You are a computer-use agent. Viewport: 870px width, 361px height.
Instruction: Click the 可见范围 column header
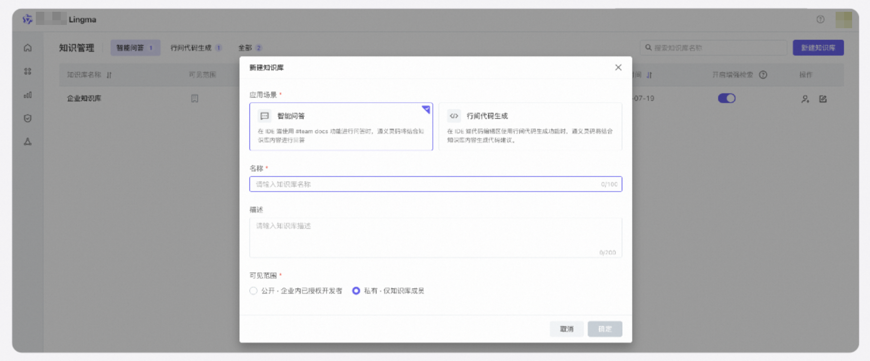point(203,75)
